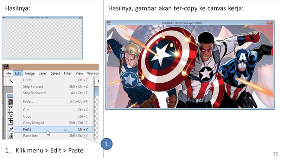Click the 'Hasilnya:' heading text
Viewport: 281px width, 158px height.
pos(18,8)
